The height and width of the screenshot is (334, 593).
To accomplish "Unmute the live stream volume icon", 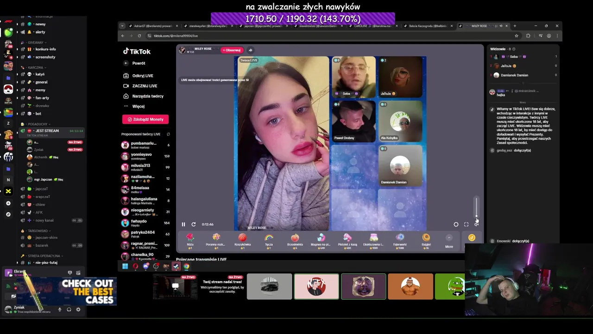I will tap(476, 224).
